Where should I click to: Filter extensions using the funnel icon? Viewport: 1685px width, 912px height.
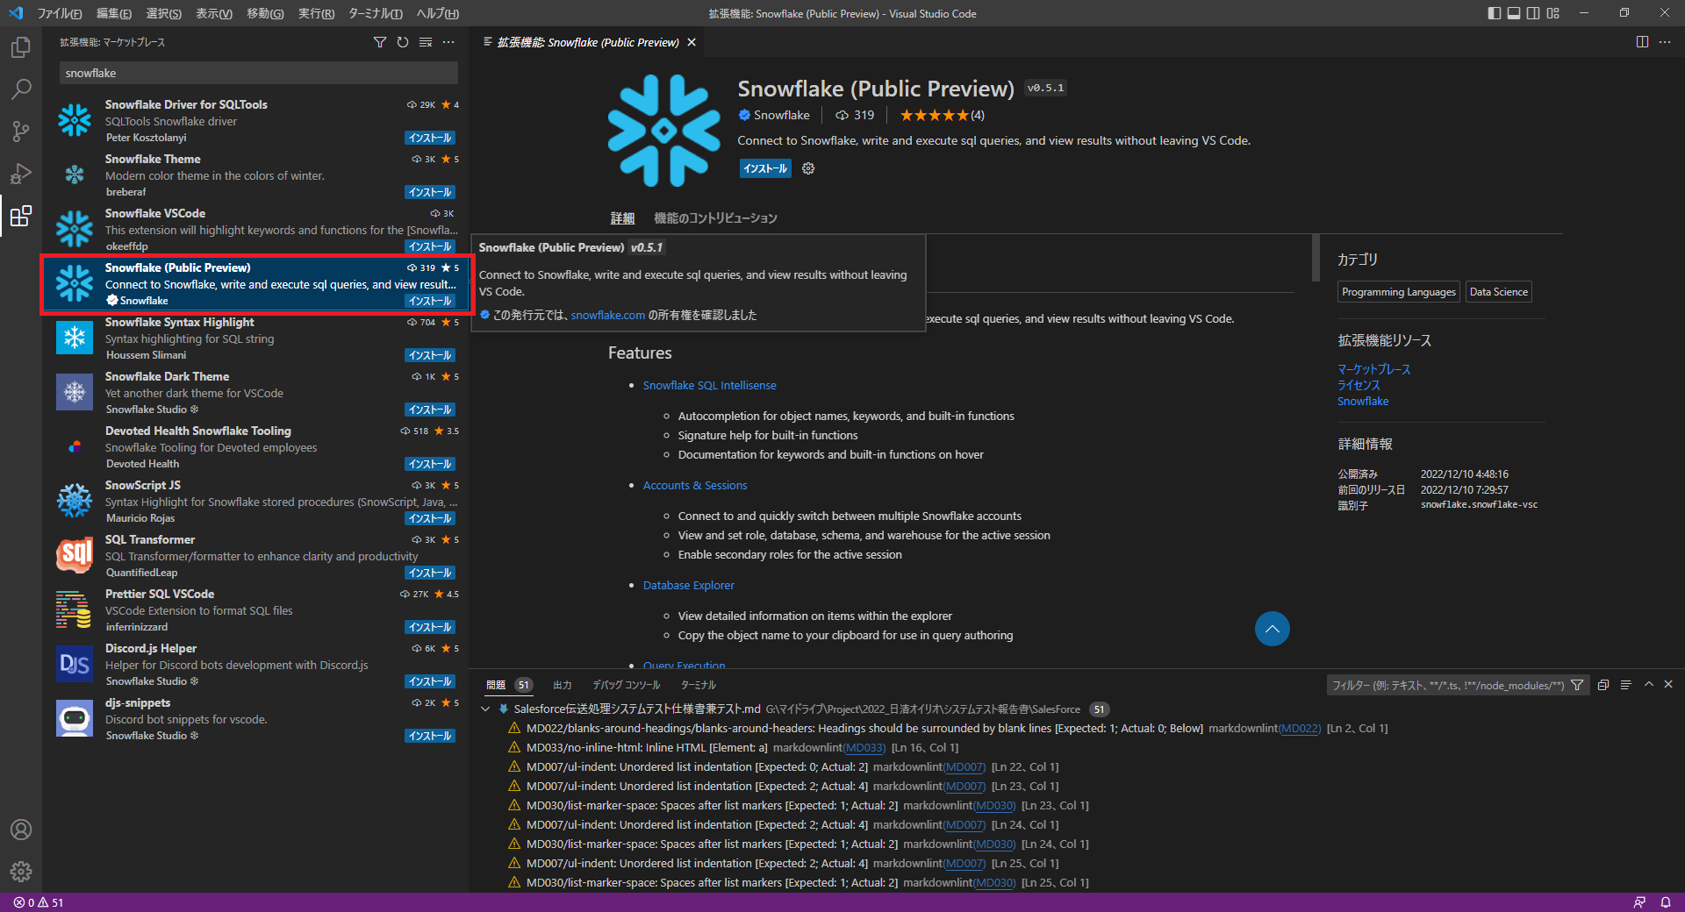(380, 41)
